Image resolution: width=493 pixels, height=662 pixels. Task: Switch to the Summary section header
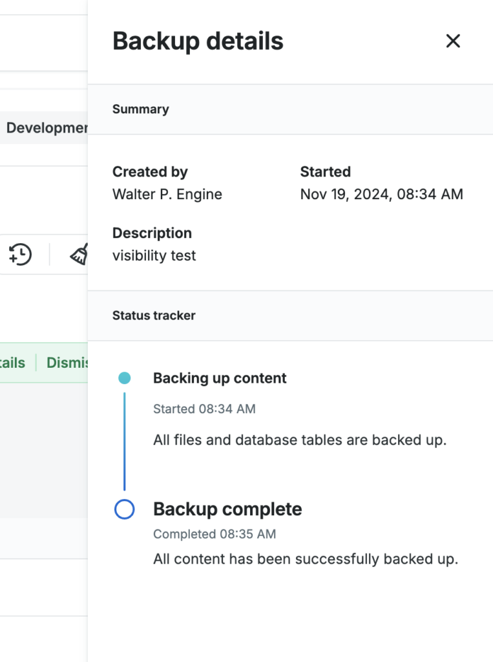(x=140, y=109)
